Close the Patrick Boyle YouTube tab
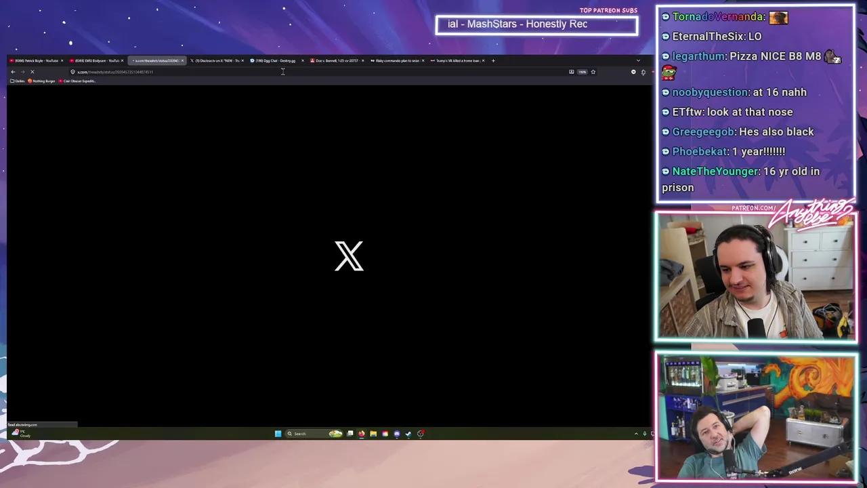This screenshot has height=488, width=867. pyautogui.click(x=62, y=60)
